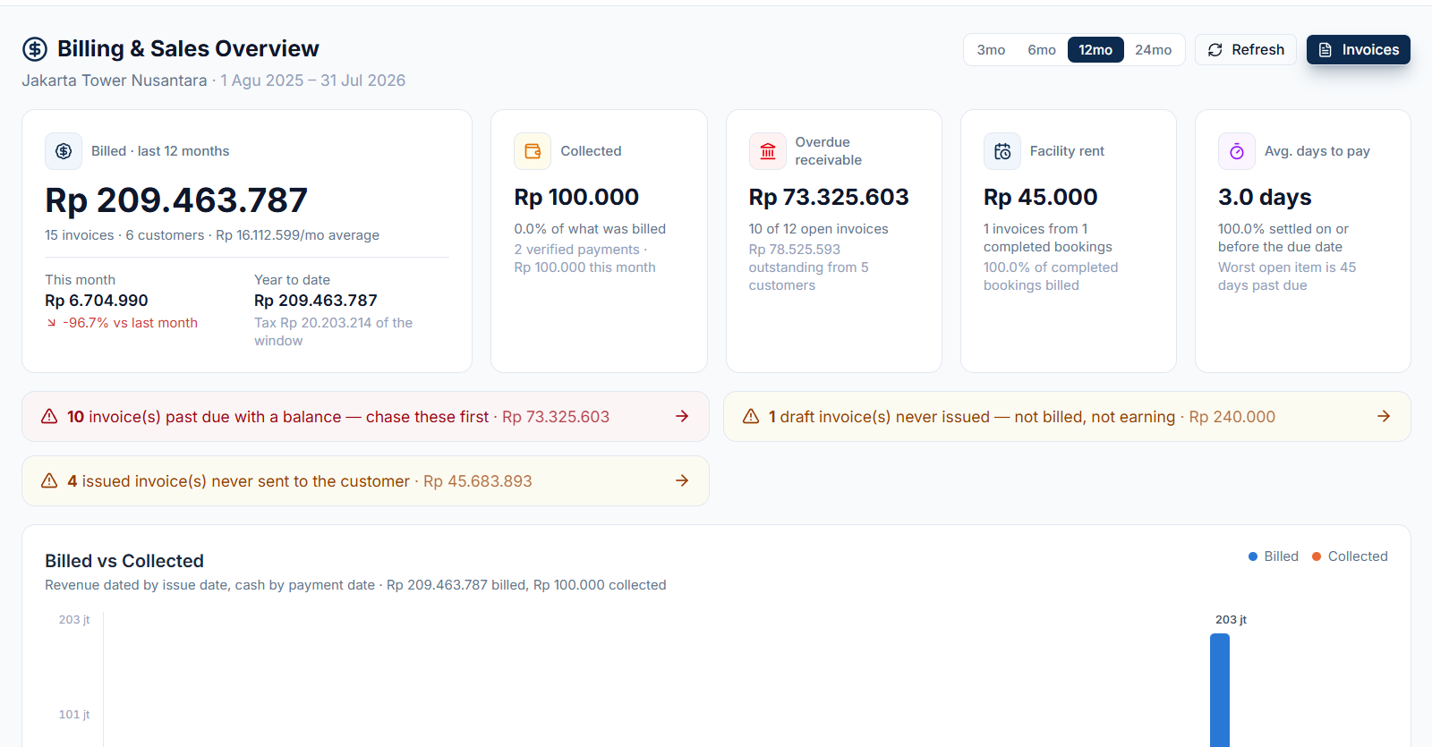
Task: Click the Billed total Rp 209.463.787
Action: [x=176, y=200]
